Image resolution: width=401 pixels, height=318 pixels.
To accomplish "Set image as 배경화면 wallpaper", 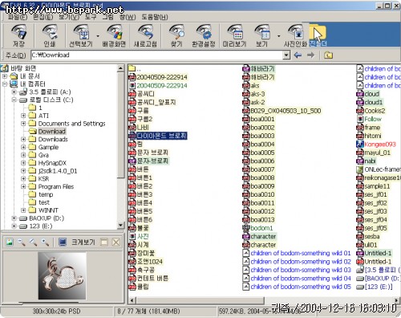I will 114,35.
